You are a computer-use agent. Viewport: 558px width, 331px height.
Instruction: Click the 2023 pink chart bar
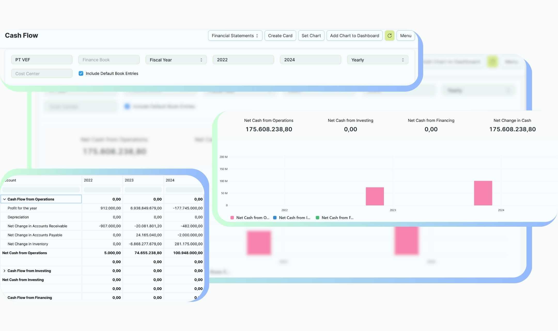(x=375, y=196)
